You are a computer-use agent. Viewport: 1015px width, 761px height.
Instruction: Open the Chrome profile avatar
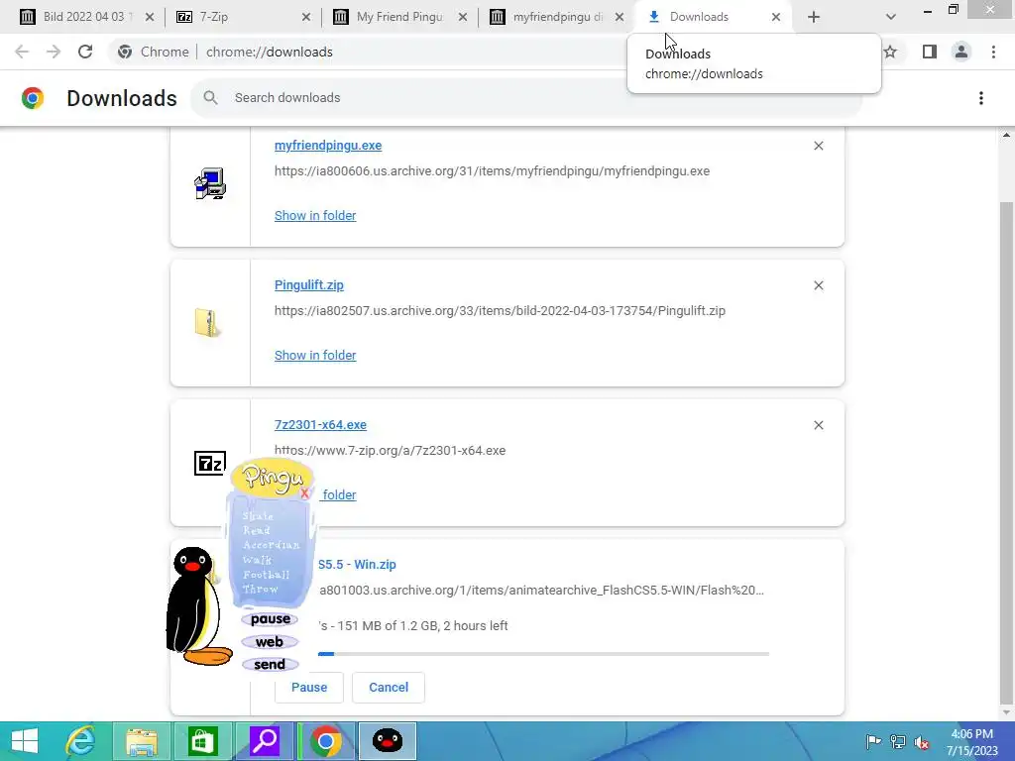[x=961, y=52]
